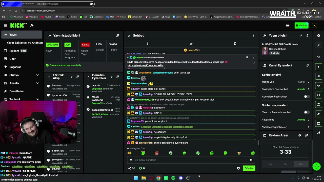Open Discord from the taskbar
Image resolution: width=324 pixels, height=182 pixels.
click(180, 178)
